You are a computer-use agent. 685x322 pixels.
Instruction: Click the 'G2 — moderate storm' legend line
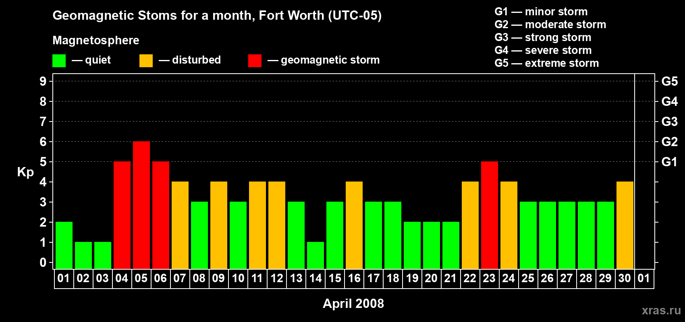tap(550, 25)
